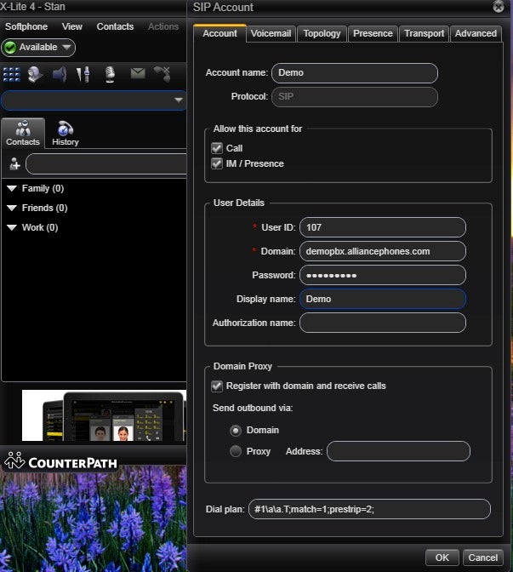Viewport: 513px width, 572px height.
Task: Switch to the History tab
Action: click(66, 133)
